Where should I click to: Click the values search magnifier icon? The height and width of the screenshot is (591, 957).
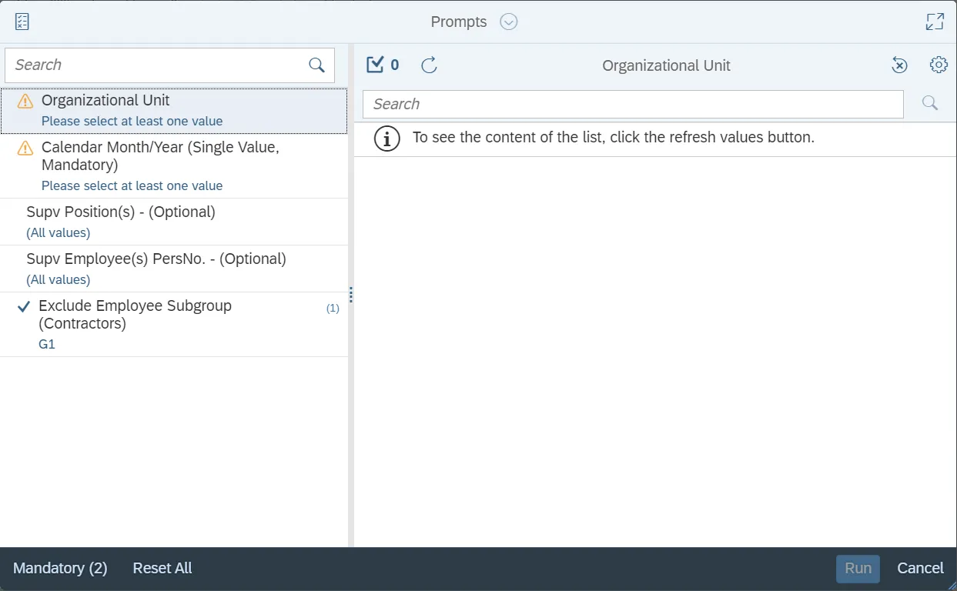[x=930, y=104]
